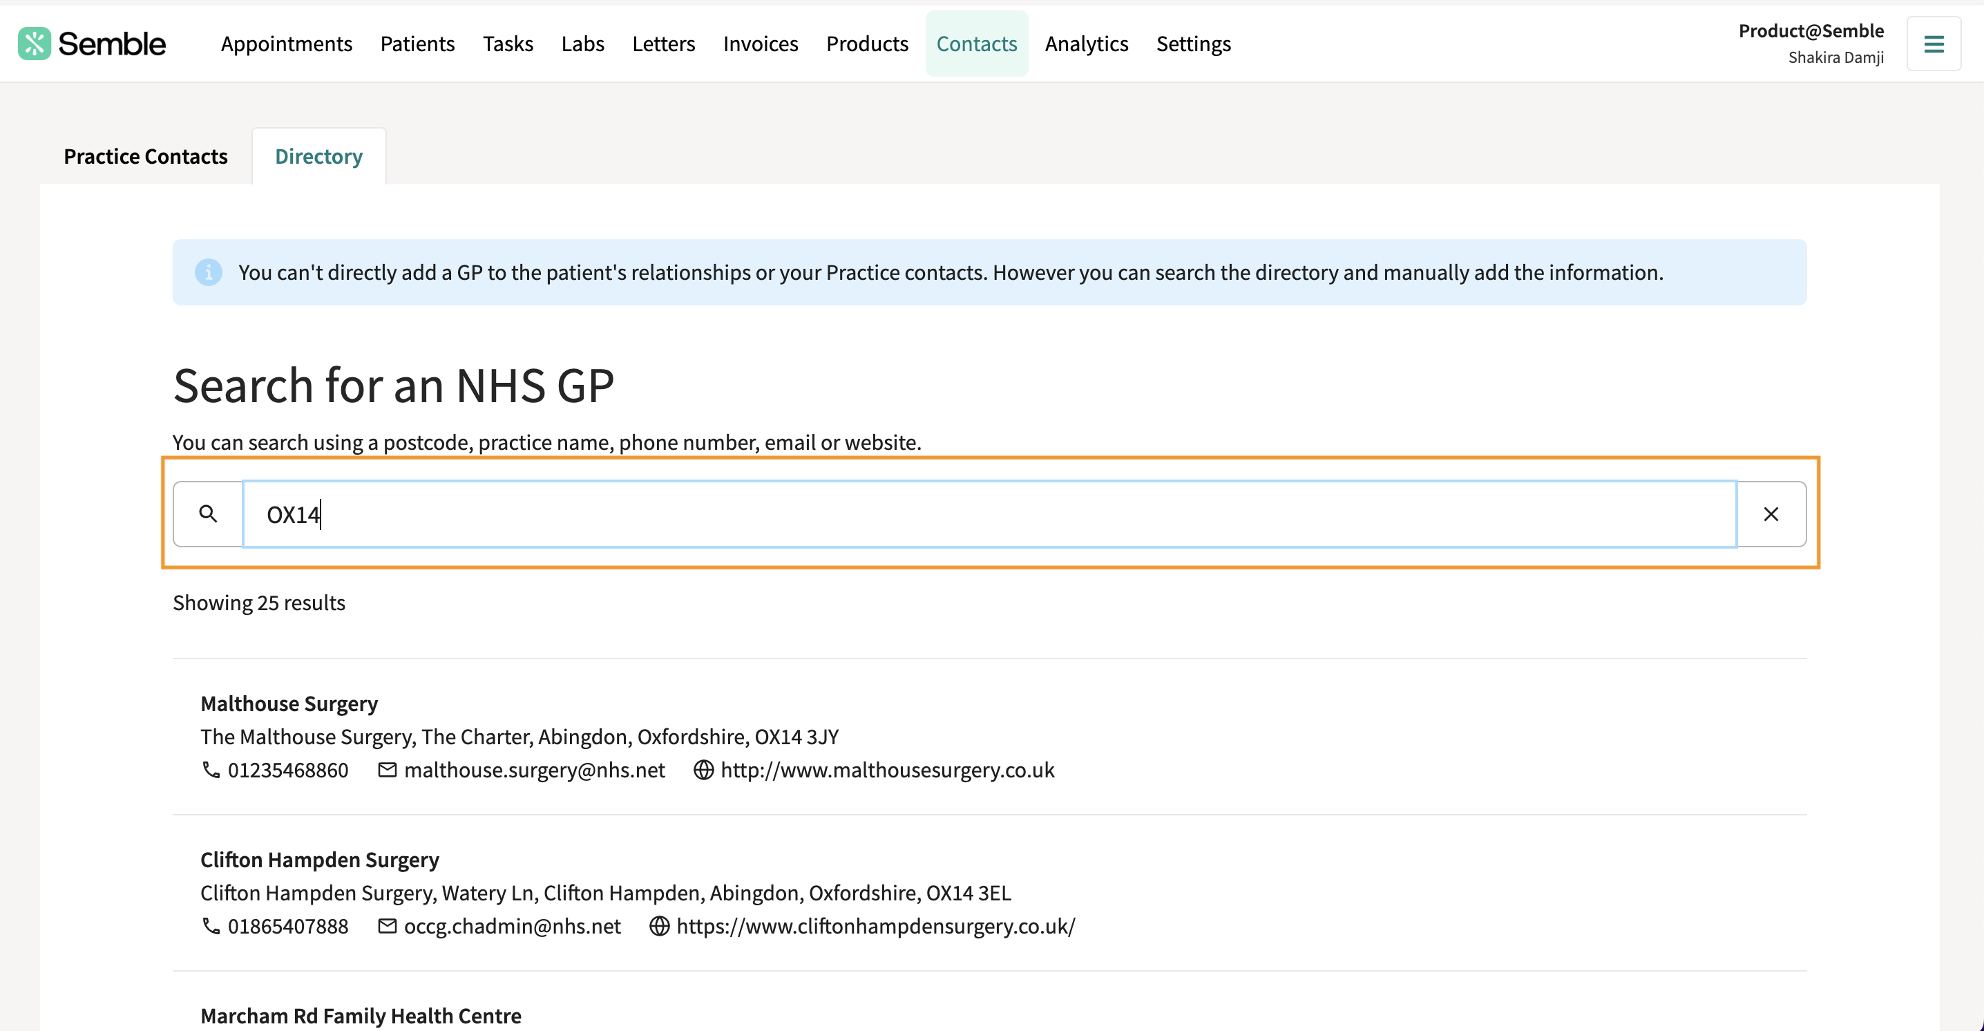Click the blue info icon in banner

click(x=209, y=272)
